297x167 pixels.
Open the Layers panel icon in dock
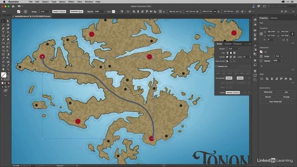pos(255,71)
